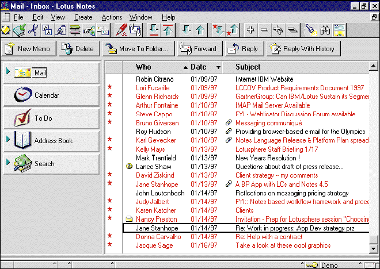This screenshot has height=269, width=380.
Task: Click the rightmost toolbar view icon
Action: [x=339, y=30]
